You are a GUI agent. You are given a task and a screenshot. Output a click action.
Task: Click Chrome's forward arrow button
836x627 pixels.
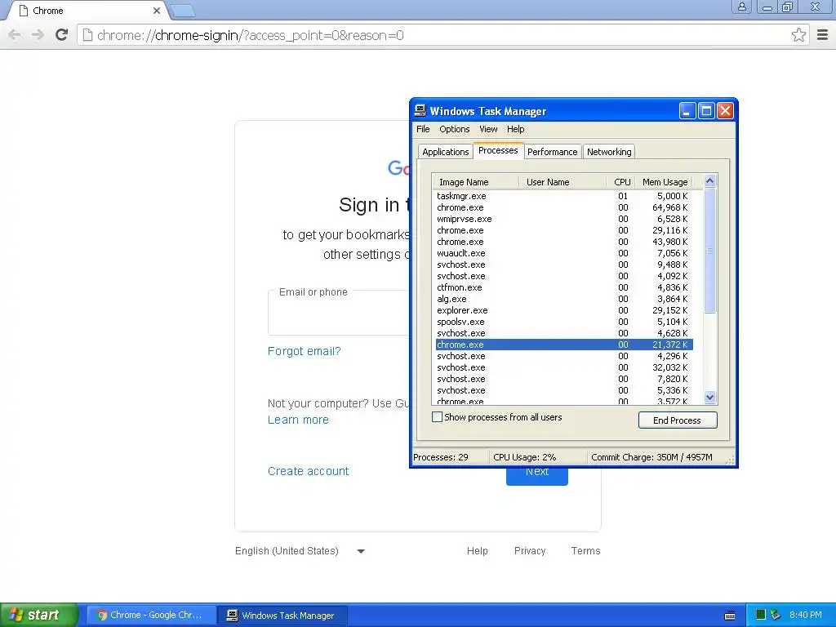click(38, 35)
